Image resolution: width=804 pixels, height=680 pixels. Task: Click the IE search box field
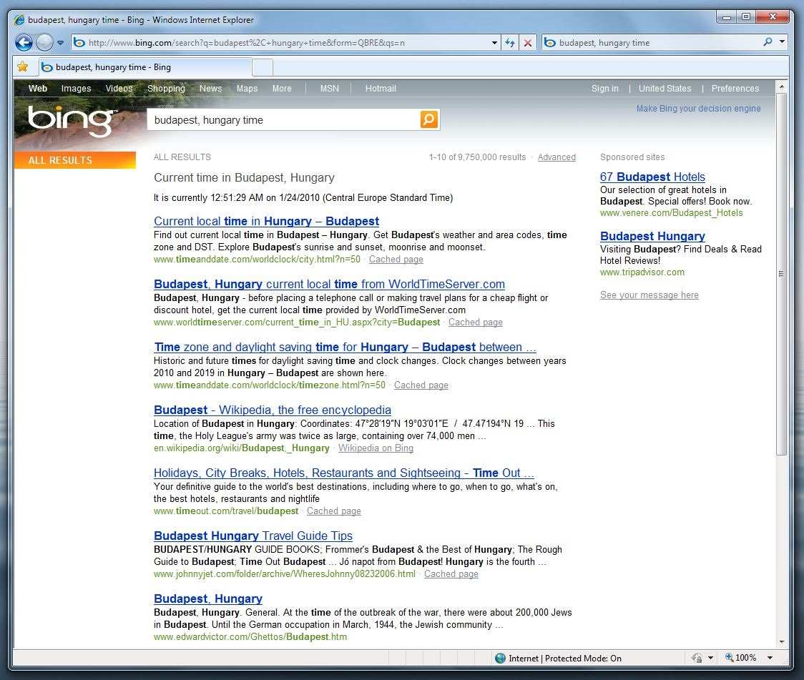(x=651, y=42)
